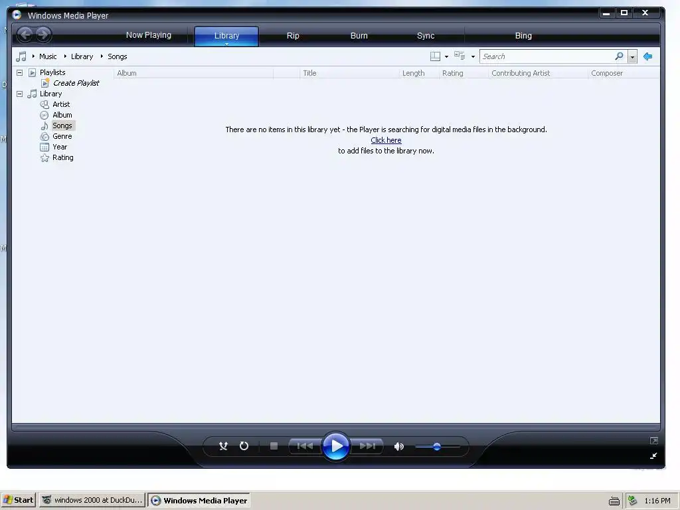This screenshot has height=510, width=680.
Task: Click the Year calendar icon
Action: [44, 147]
